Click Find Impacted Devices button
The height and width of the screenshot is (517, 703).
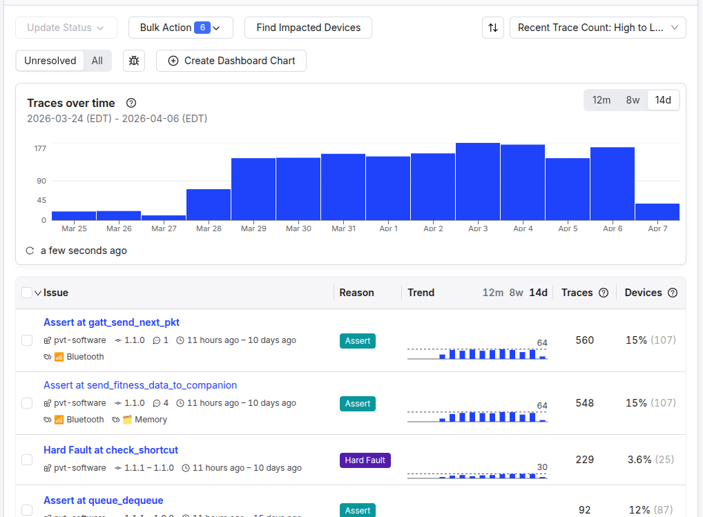pyautogui.click(x=308, y=28)
